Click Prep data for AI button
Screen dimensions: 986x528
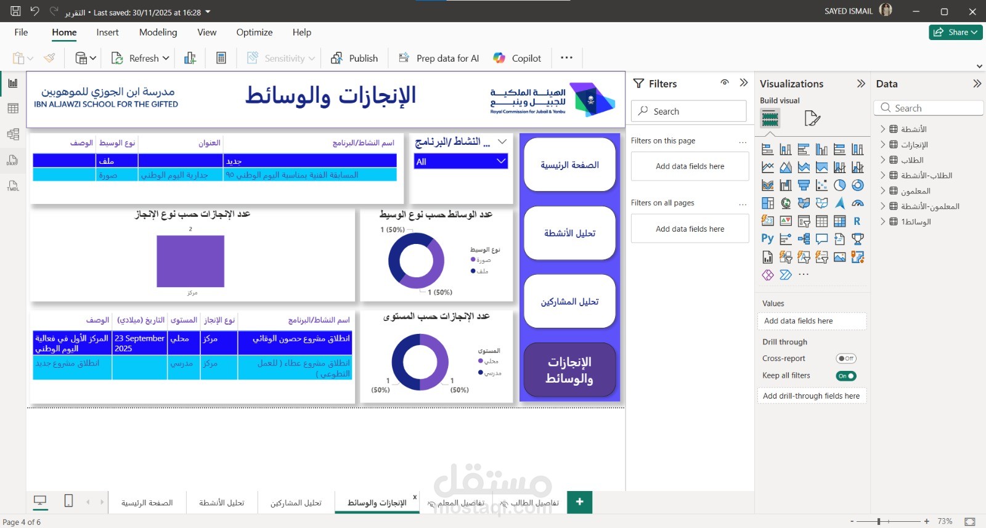439,58
